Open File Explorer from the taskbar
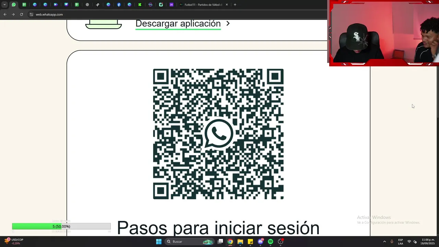 pyautogui.click(x=240, y=242)
